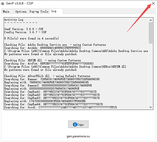This screenshot has width=157, height=142.
Task: Click the log scrollbar down arrow
Action: [x=151, y=107]
